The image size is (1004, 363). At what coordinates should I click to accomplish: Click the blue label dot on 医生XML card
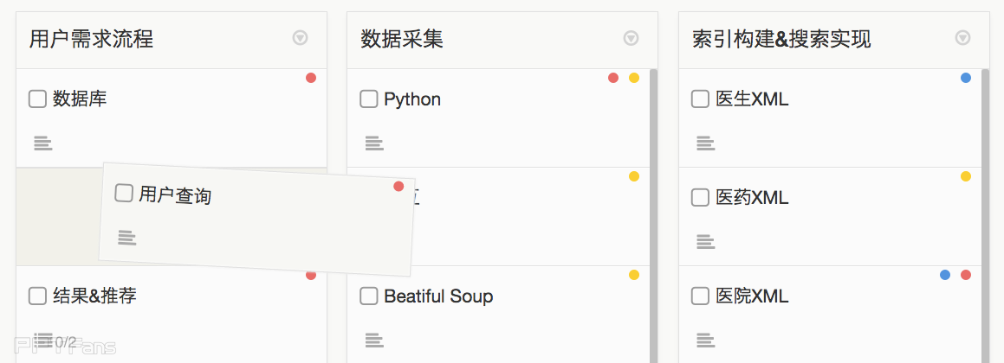[x=966, y=78]
